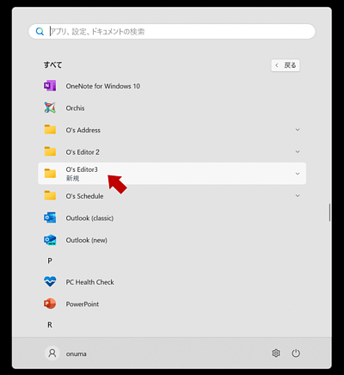The image size is (344, 375).
Task: Click the search magnifier icon
Action: (40, 31)
